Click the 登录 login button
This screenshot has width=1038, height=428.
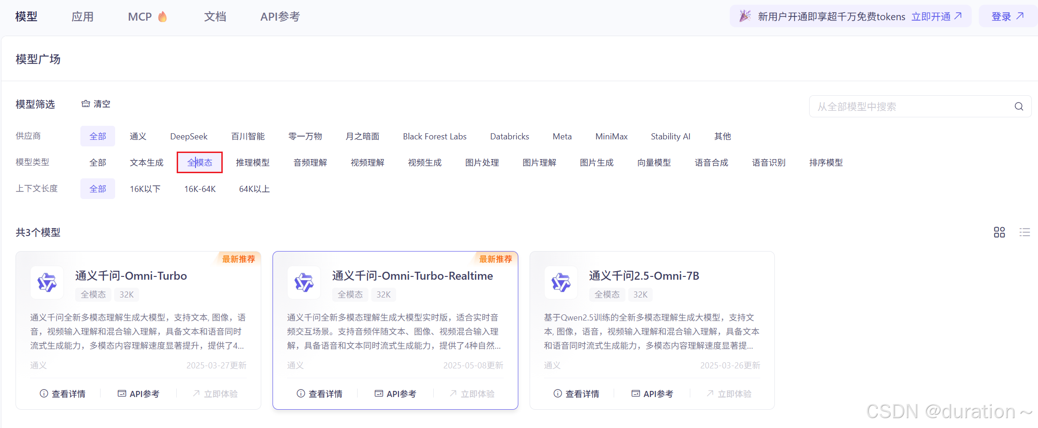click(1007, 16)
